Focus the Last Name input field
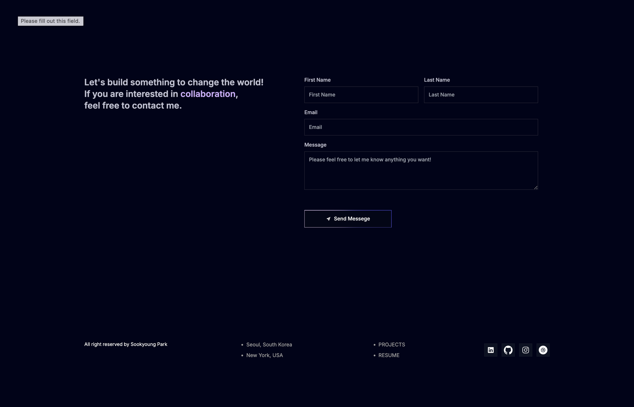This screenshot has width=634, height=407. (481, 95)
